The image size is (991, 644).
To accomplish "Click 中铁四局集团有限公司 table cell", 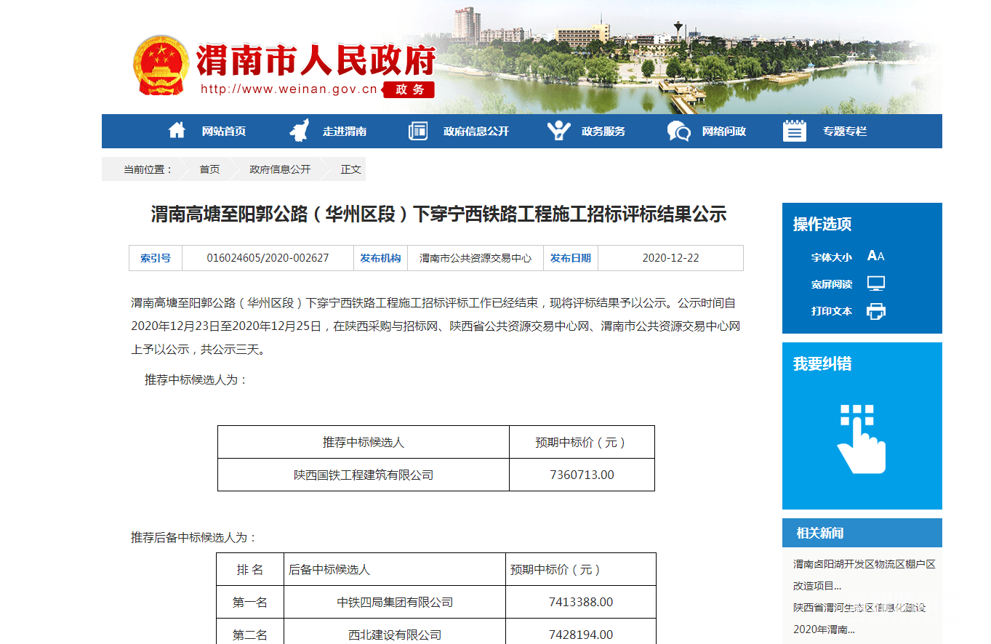I will [395, 602].
